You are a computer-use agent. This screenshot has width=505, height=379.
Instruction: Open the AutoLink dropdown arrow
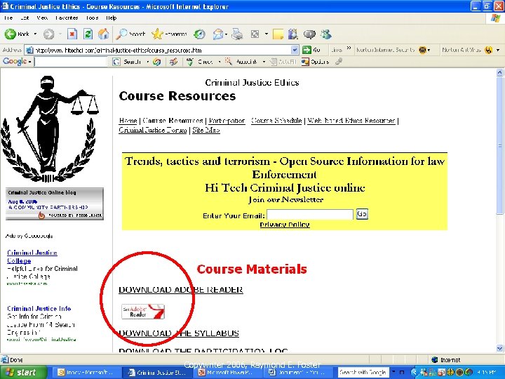pos(264,62)
